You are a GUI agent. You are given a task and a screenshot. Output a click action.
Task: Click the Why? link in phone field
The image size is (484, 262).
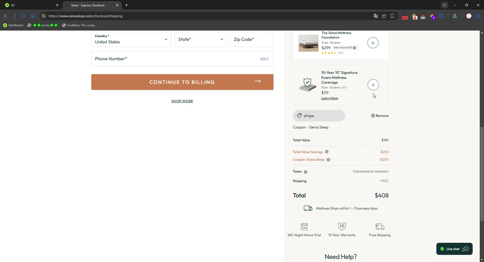point(264,59)
